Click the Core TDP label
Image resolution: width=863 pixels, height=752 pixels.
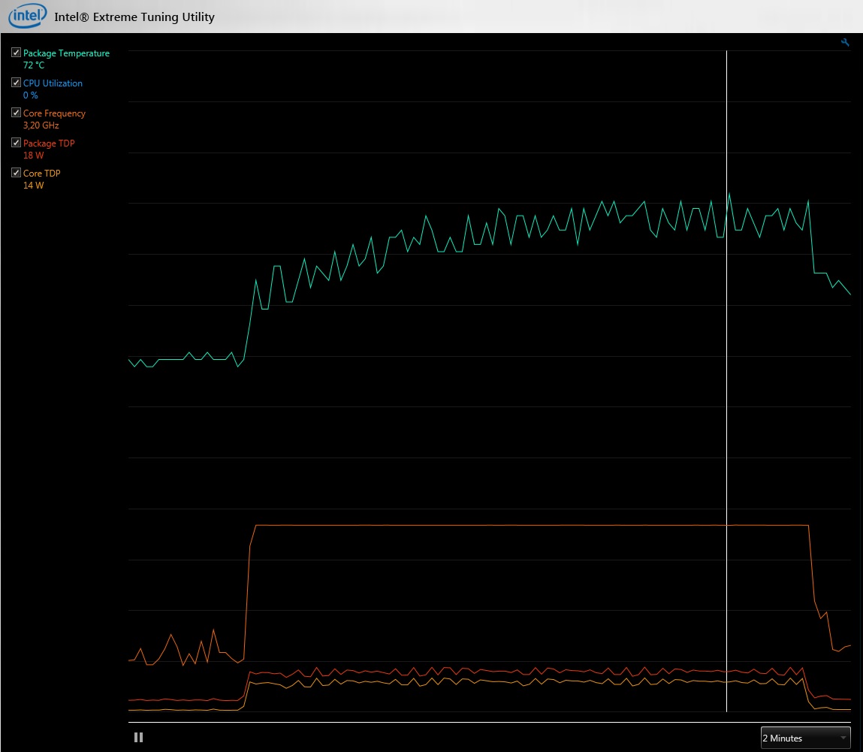[x=42, y=173]
